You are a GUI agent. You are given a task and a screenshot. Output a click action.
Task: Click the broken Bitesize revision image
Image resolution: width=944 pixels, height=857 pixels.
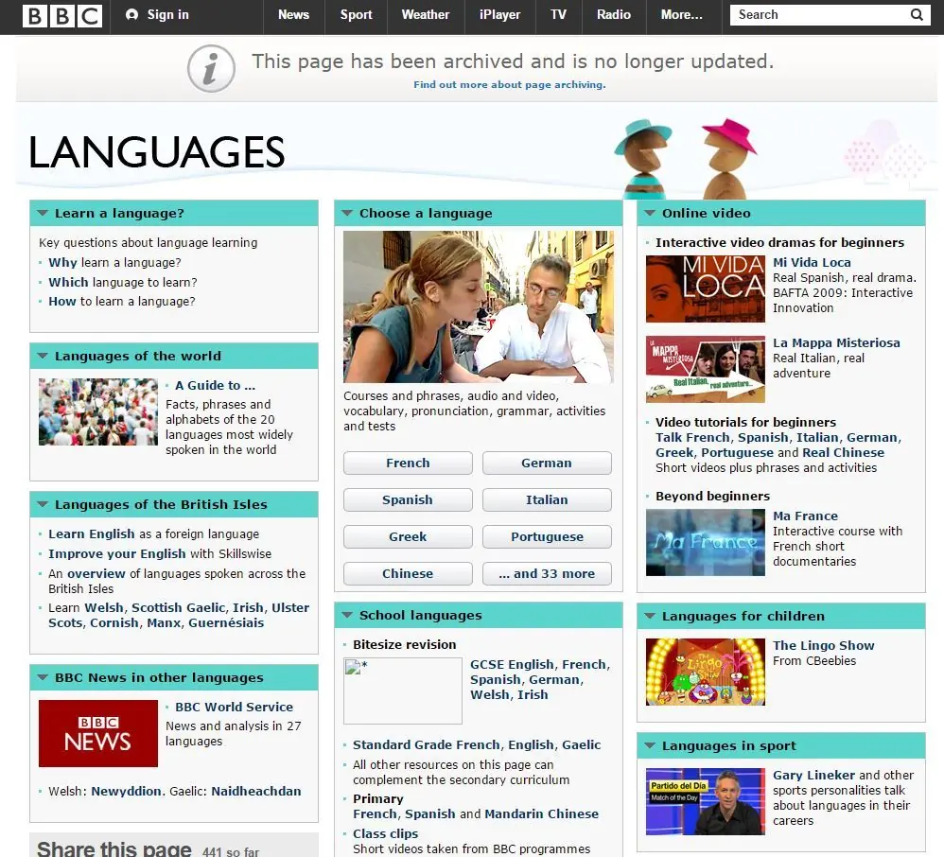pos(403,691)
